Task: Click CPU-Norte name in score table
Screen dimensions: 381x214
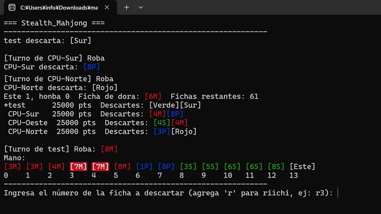Action: click(x=28, y=132)
